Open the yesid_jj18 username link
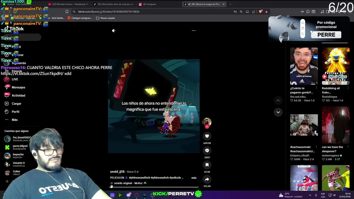 tap(117, 172)
